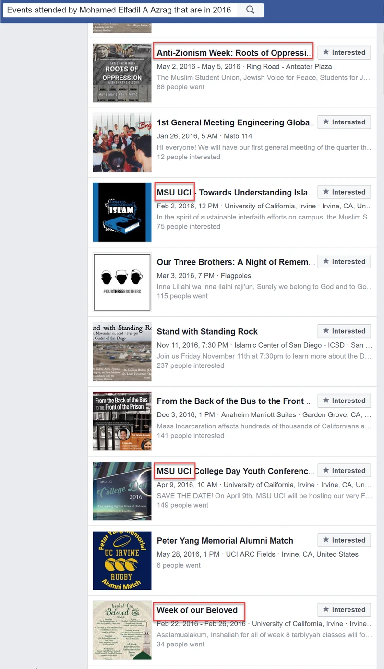Click '149 people went' text
The image size is (384, 669).
[x=182, y=505]
